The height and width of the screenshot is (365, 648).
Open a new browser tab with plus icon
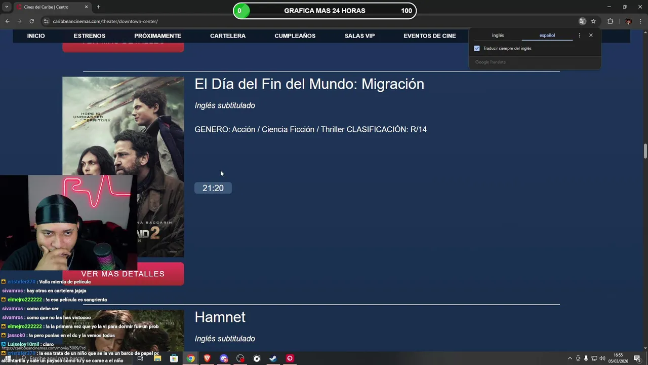98,7
